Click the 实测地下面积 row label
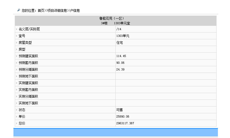 pos(28,103)
